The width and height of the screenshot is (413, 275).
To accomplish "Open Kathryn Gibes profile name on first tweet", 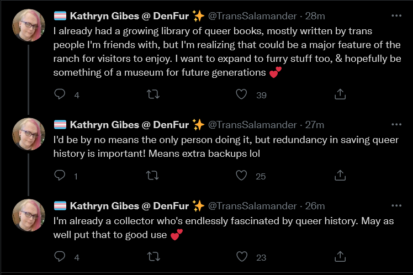I will 129,16.
